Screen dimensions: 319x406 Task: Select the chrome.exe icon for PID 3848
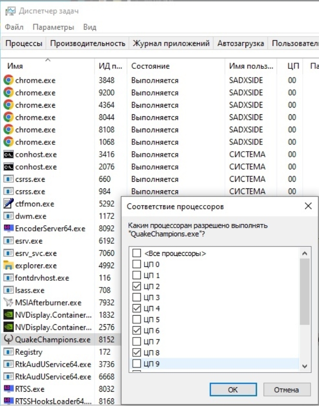8,80
